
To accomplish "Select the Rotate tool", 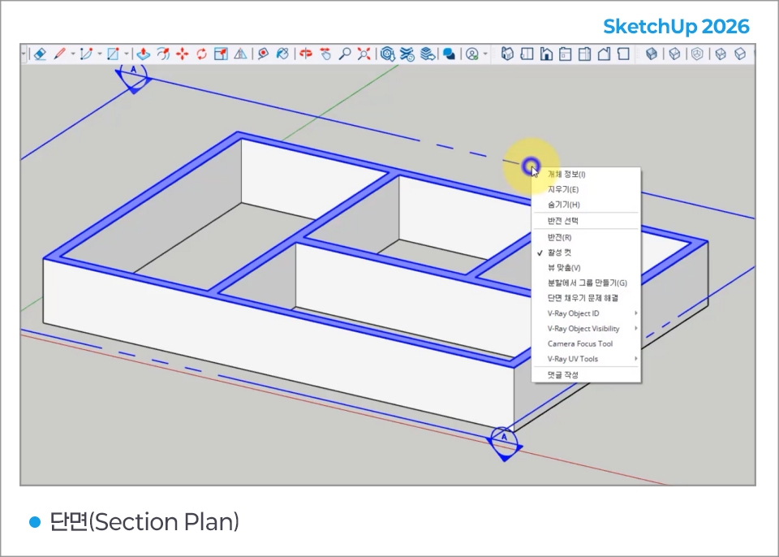I will [x=202, y=54].
